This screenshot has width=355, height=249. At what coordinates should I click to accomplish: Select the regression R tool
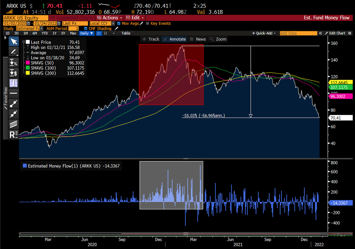click(x=13, y=134)
